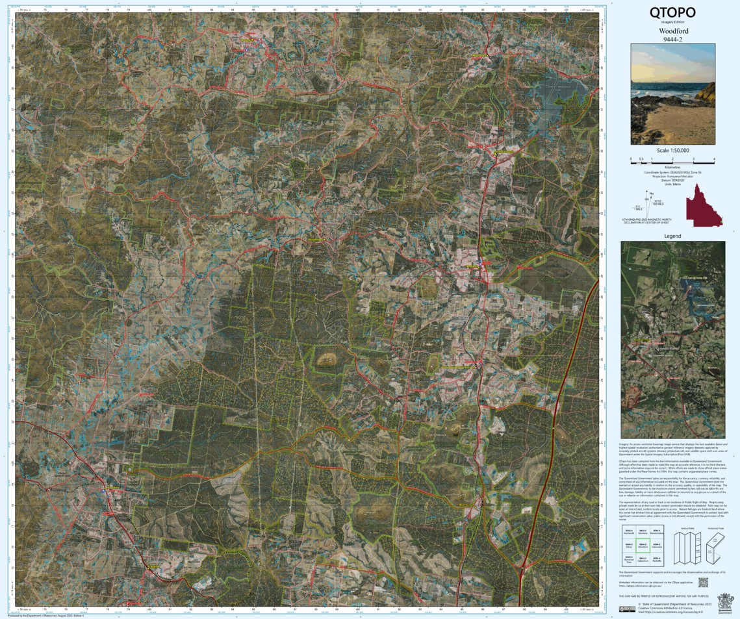The image size is (740, 619).
Task: Select the Kilcoy adjoining map sheet
Action: (628, 546)
